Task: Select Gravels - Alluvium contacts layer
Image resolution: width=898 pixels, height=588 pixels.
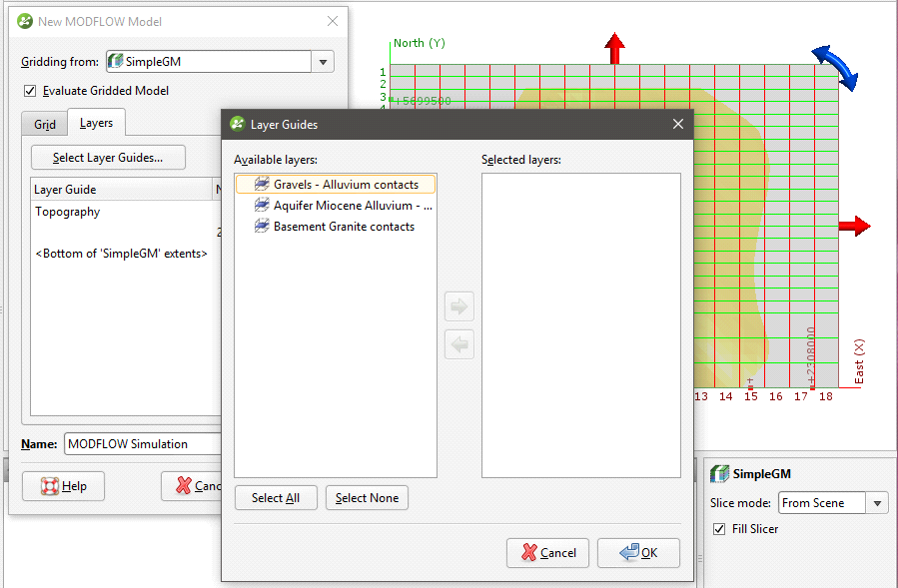Action: click(346, 185)
